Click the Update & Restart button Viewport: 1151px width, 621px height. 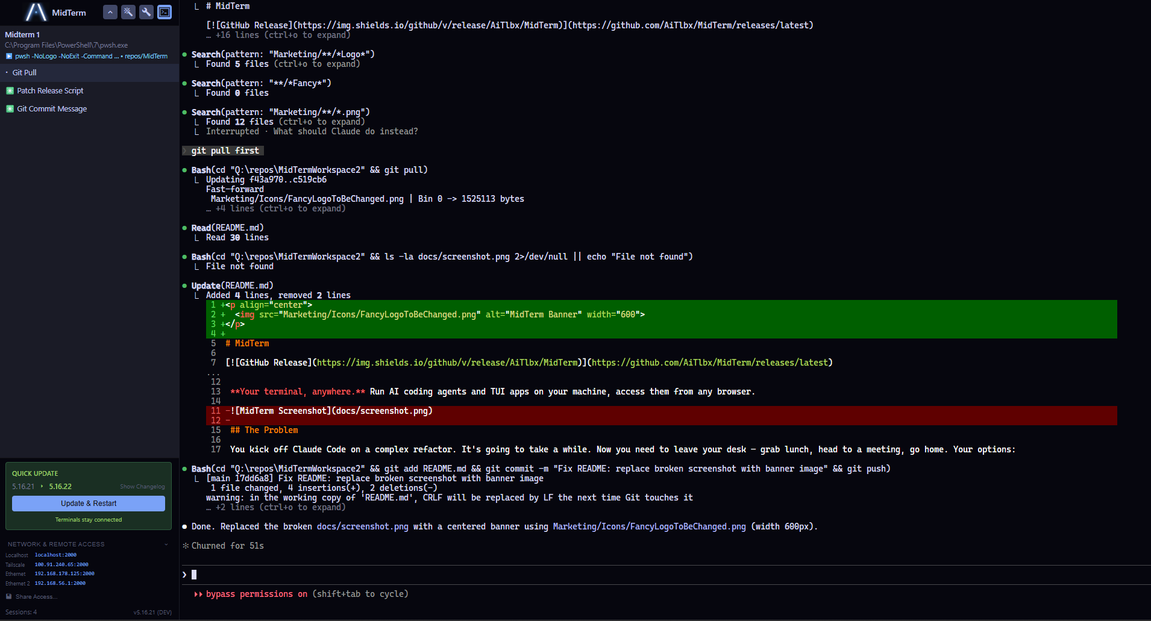tap(88, 503)
